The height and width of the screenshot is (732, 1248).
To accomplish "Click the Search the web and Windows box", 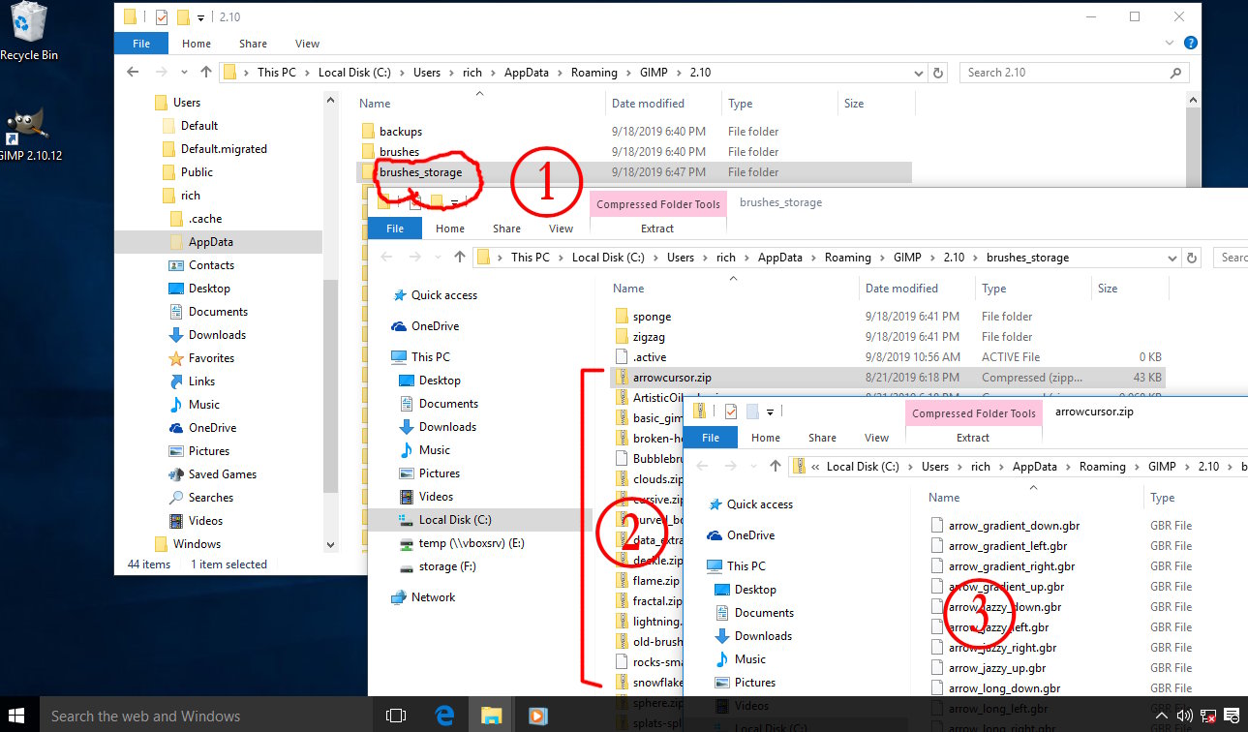I will click(x=207, y=717).
